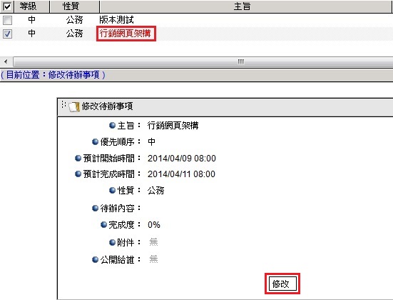Image resolution: width=393 pixels, height=300 pixels.
Task: Click the notepad icon beside 修改待辦事項 title
Action: (x=74, y=106)
